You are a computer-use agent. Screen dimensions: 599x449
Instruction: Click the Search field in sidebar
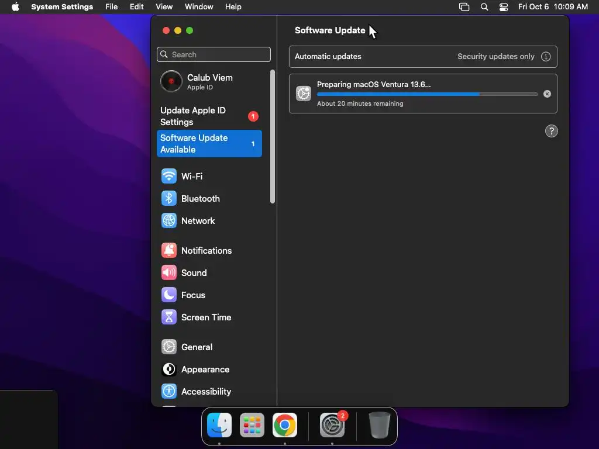pyautogui.click(x=214, y=54)
